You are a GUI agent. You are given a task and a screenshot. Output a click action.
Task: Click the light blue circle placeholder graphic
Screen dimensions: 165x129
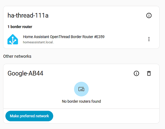tap(81, 89)
